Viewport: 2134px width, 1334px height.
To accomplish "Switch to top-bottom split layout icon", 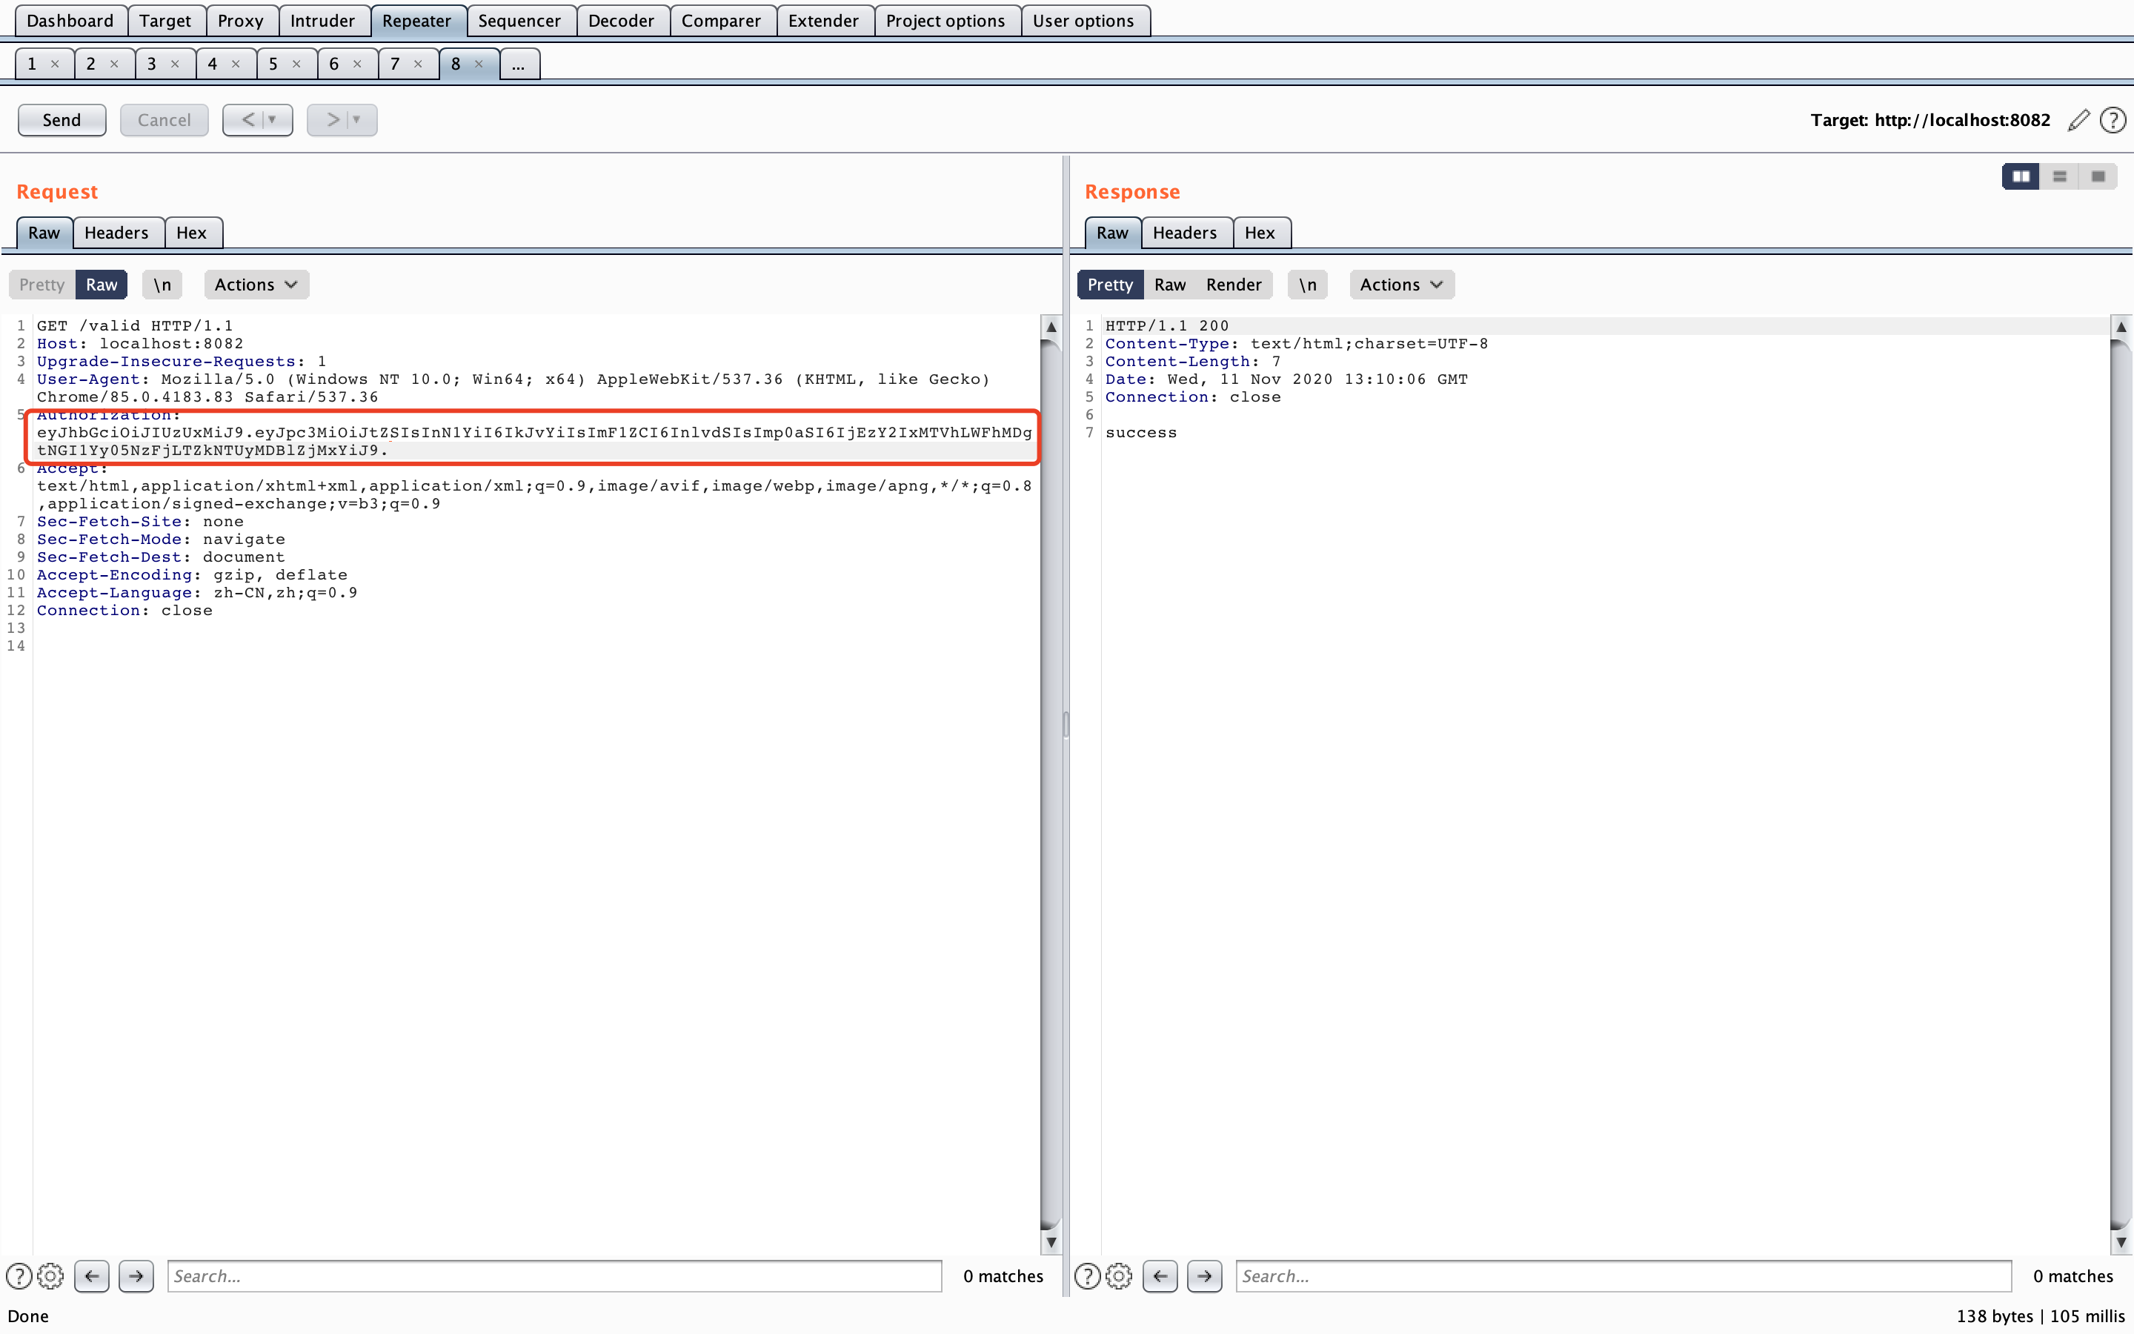I will [2059, 176].
